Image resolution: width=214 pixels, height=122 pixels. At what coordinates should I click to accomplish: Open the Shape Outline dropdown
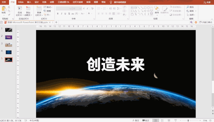176,11
